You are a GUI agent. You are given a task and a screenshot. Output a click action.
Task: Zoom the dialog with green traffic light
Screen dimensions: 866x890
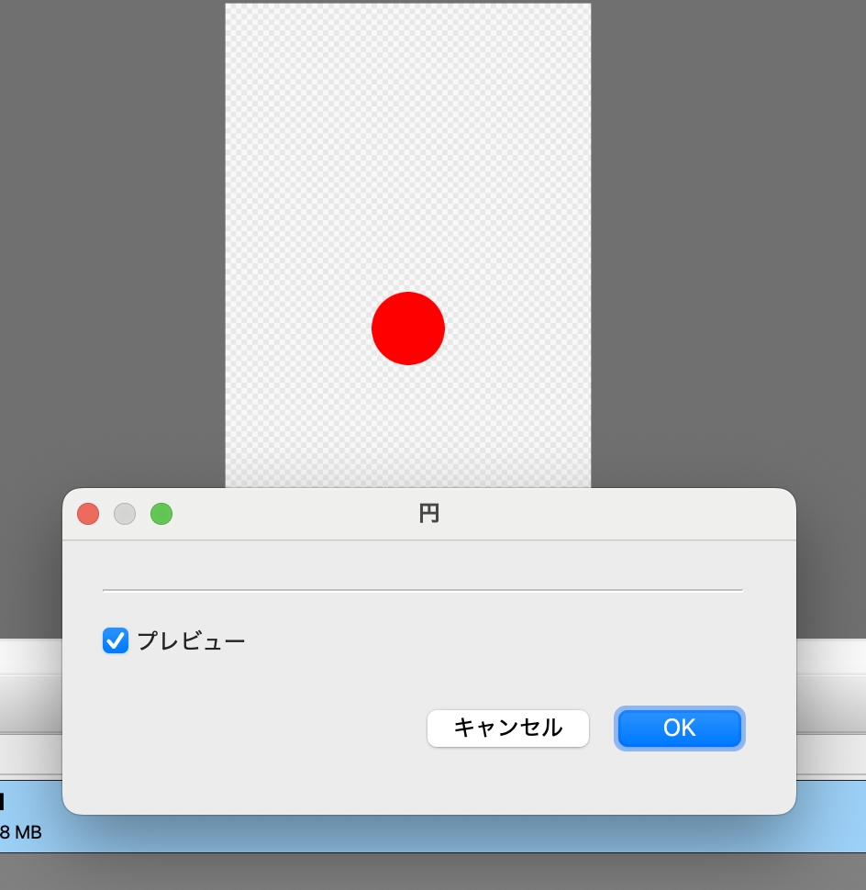tap(161, 514)
